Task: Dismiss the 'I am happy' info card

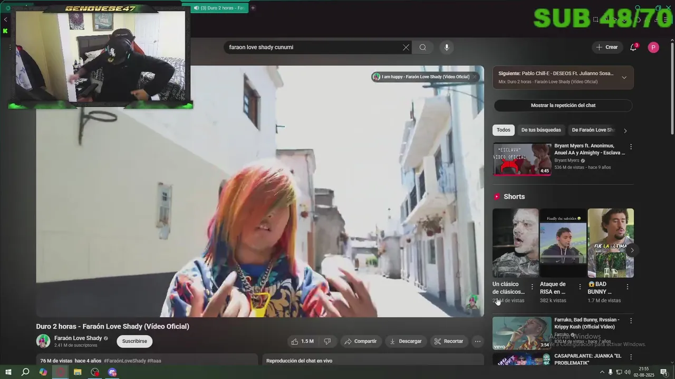Action: click(x=474, y=77)
